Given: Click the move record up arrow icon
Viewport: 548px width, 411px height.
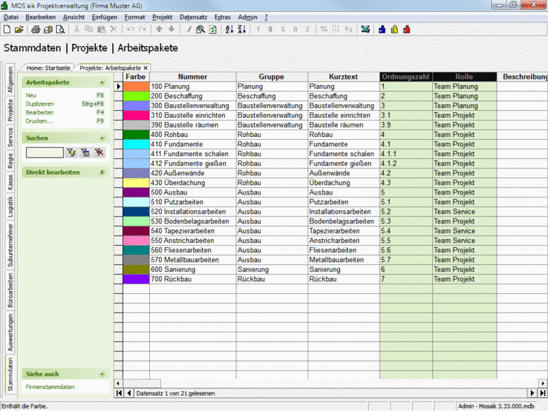Looking at the screenshot, I should click(x=159, y=29).
